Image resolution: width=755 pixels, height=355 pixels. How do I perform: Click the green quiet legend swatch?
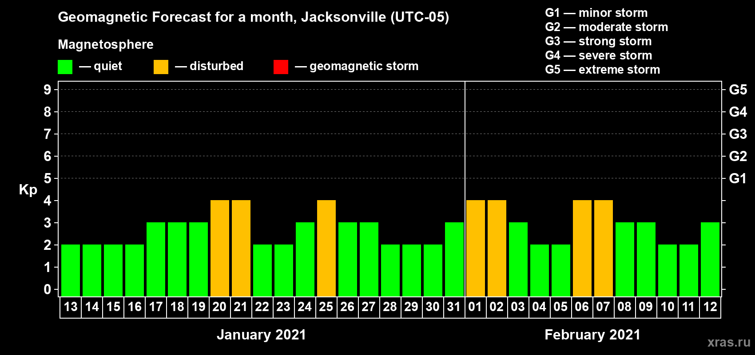point(65,67)
